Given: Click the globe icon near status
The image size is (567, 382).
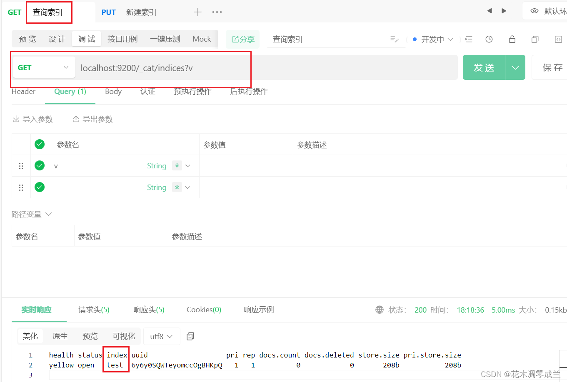Looking at the screenshot, I should (380, 310).
